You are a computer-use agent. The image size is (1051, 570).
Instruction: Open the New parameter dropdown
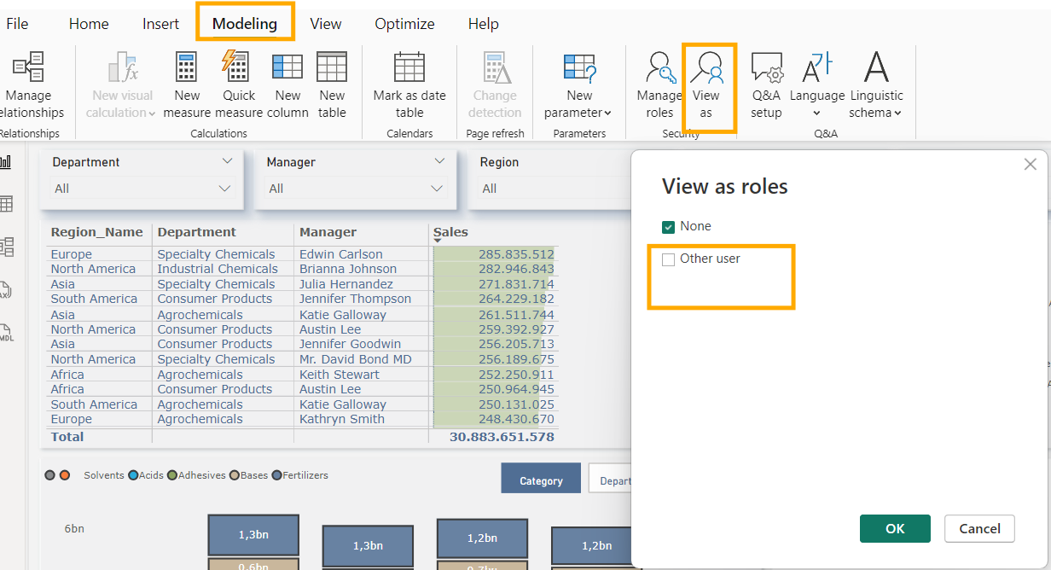579,85
